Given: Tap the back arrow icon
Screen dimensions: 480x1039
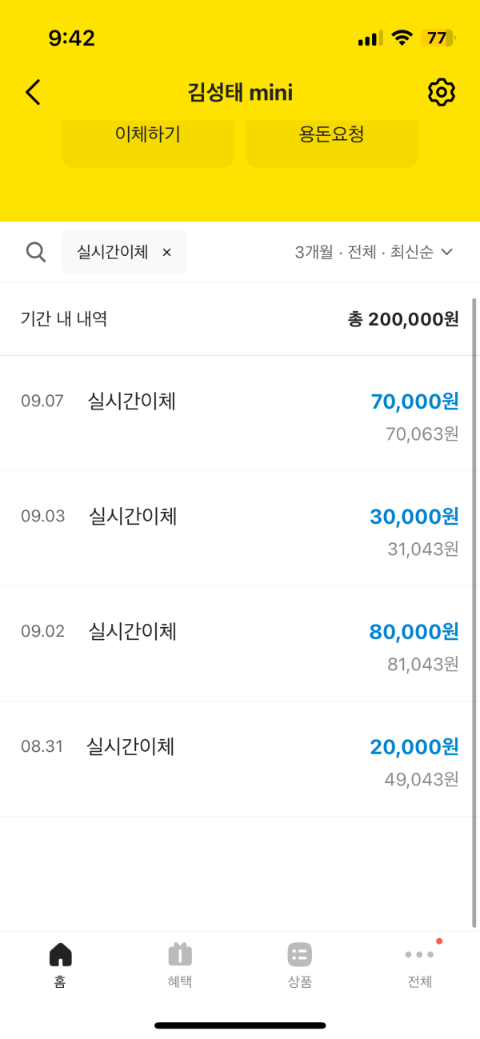Looking at the screenshot, I should click(33, 93).
